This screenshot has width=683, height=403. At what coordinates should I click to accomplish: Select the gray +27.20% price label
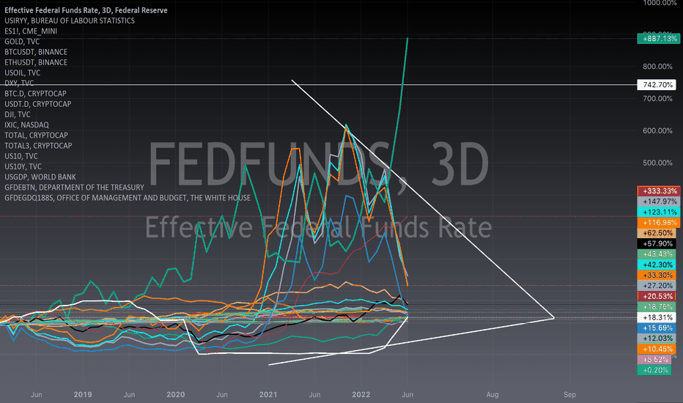click(x=657, y=286)
